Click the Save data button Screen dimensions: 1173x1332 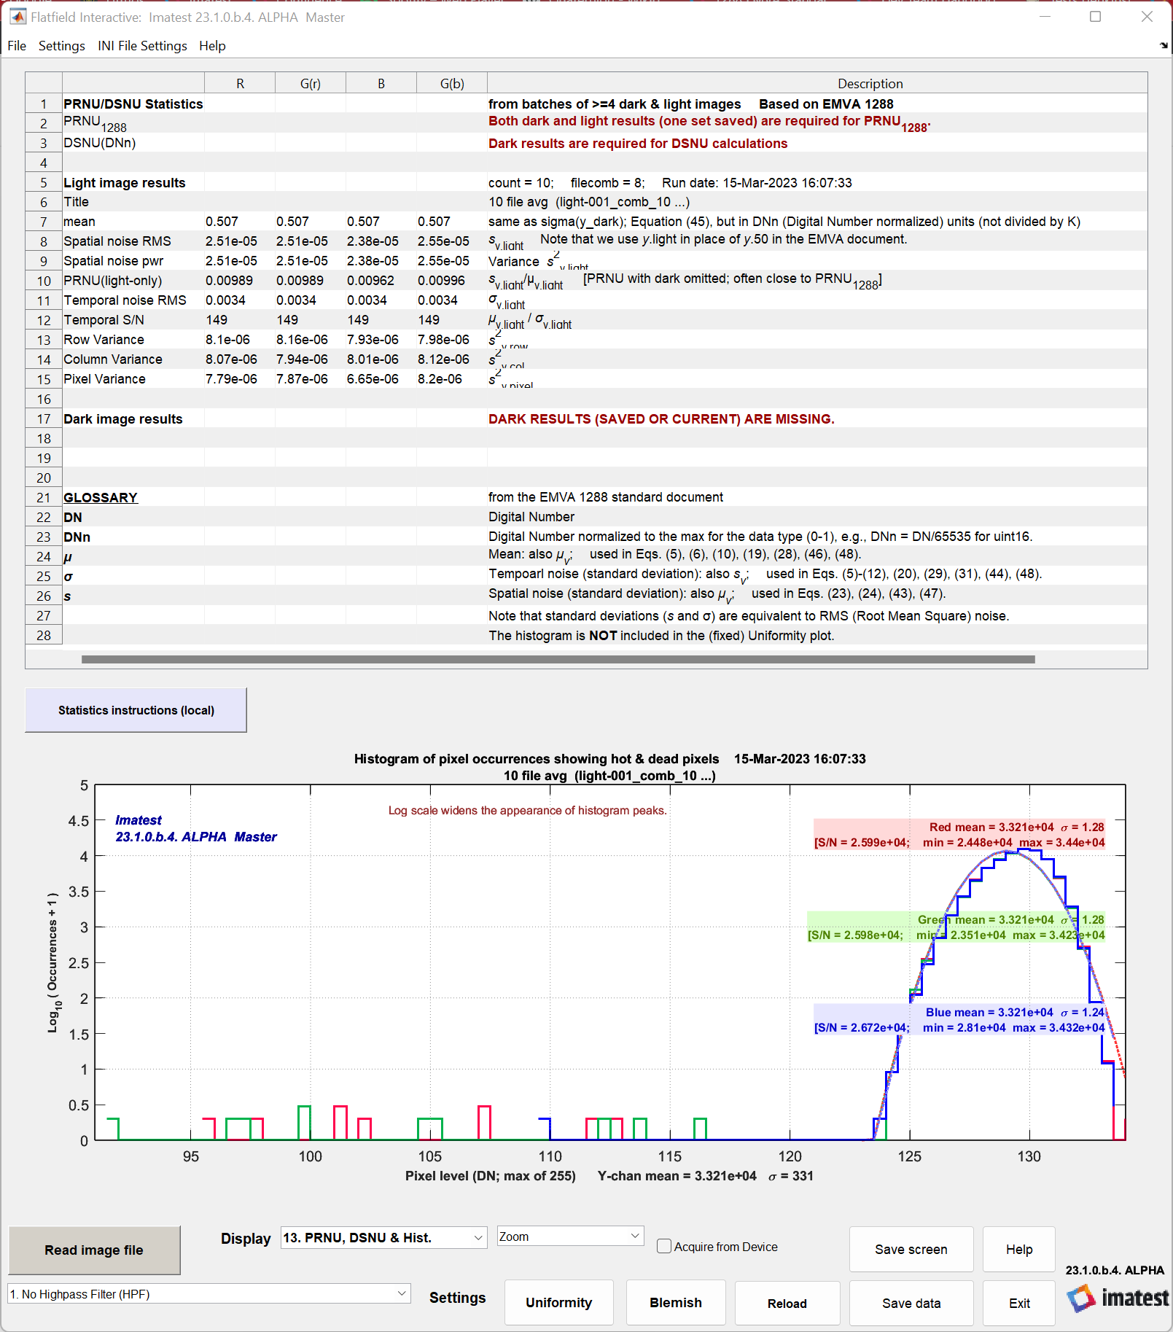pyautogui.click(x=911, y=1304)
